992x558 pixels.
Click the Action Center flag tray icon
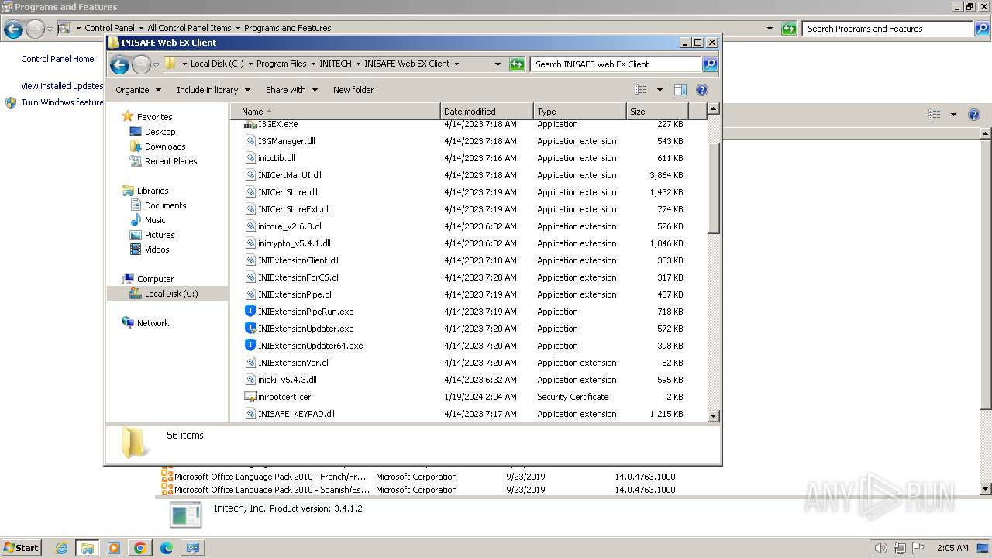(918, 548)
